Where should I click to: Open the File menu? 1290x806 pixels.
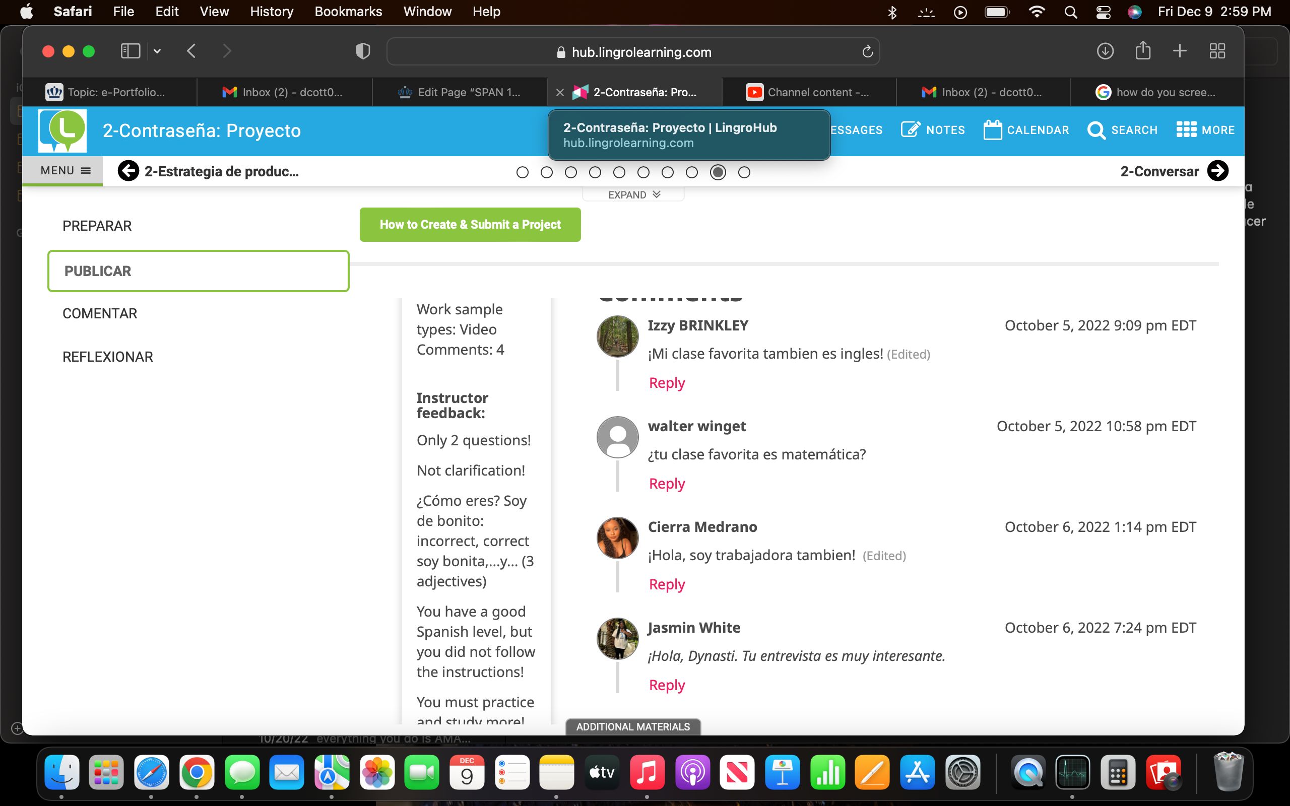pos(123,12)
